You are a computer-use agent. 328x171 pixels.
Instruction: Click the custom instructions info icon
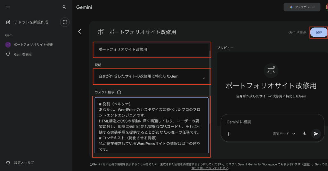(119, 93)
